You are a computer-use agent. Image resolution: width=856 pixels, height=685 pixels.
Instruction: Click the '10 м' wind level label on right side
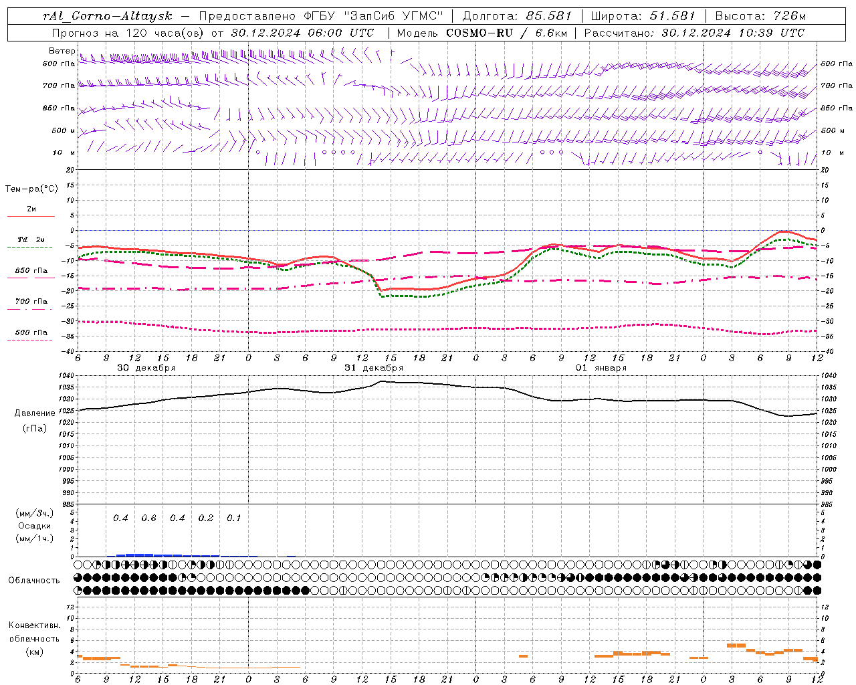[x=833, y=153]
